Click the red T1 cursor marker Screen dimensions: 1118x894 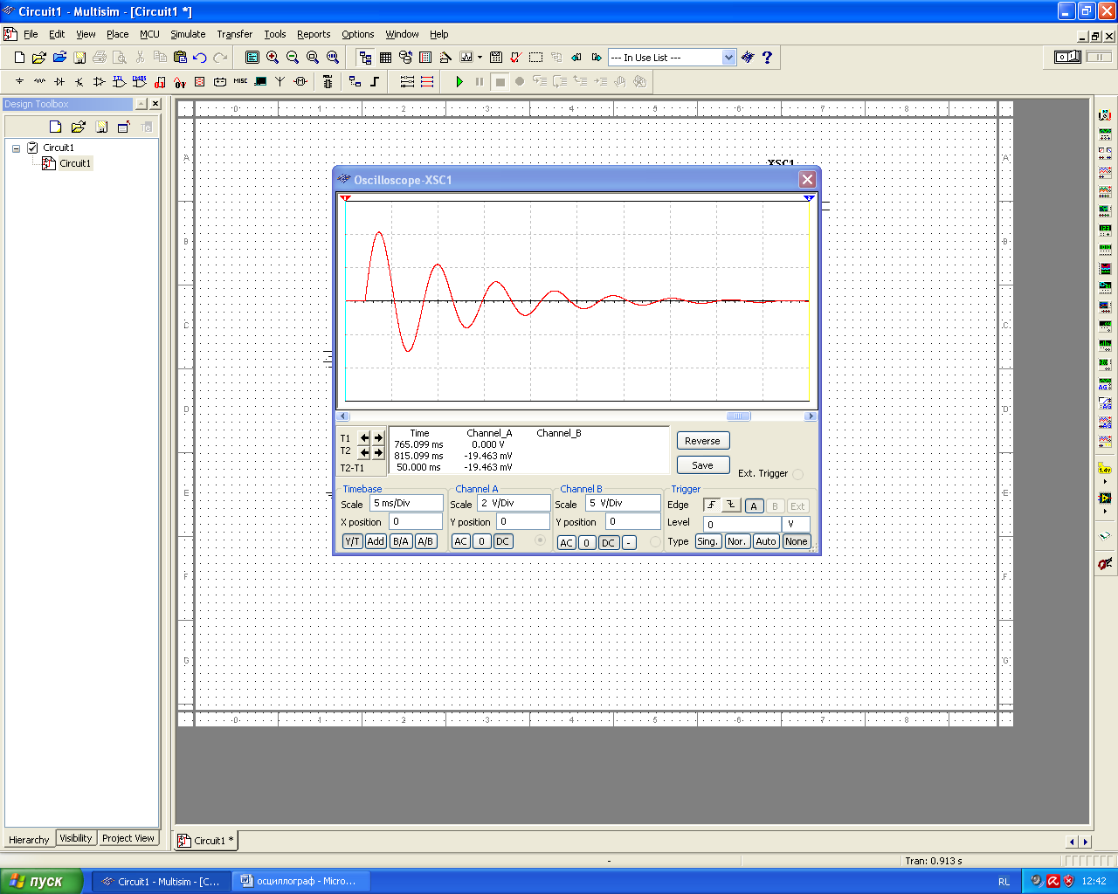[346, 198]
